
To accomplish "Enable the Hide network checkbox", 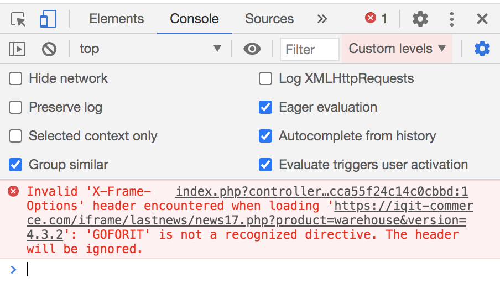I will 16,78.
